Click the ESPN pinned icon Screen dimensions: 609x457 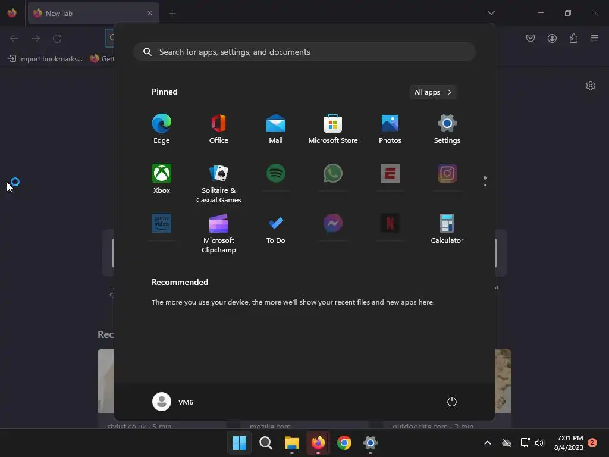(390, 173)
